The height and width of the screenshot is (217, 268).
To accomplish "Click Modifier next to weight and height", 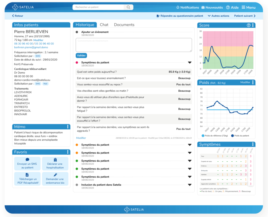I will tap(38, 40).
